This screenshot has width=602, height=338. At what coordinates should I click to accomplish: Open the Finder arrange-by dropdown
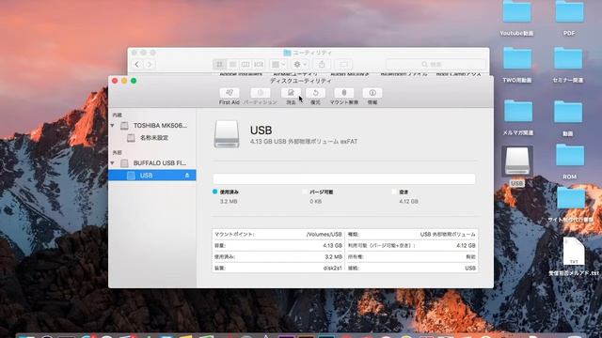(x=278, y=65)
